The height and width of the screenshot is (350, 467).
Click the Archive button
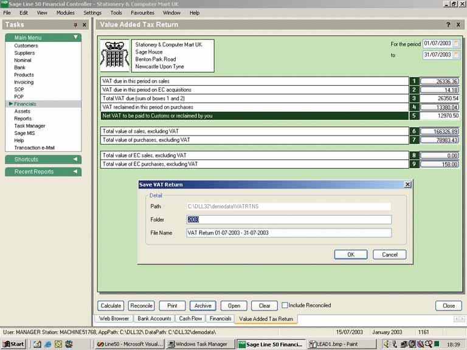[203, 306]
